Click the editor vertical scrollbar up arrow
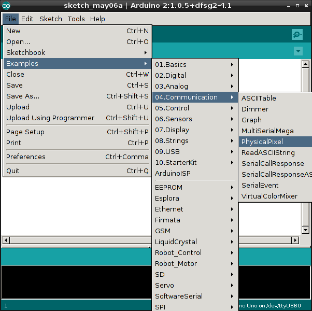This screenshot has width=312, height=311. (x=305, y=64)
